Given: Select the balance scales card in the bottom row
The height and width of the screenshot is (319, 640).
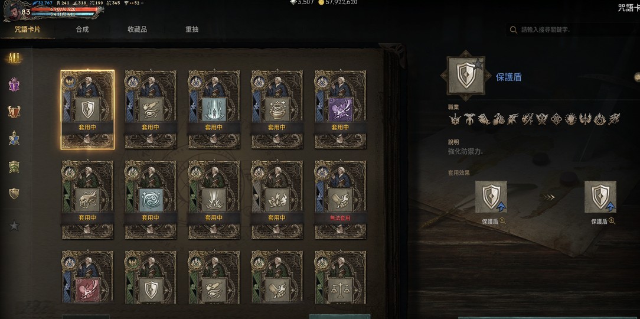Looking at the screenshot, I should click(341, 277).
